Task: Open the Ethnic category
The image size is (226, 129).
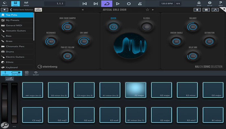Action: [17, 62]
